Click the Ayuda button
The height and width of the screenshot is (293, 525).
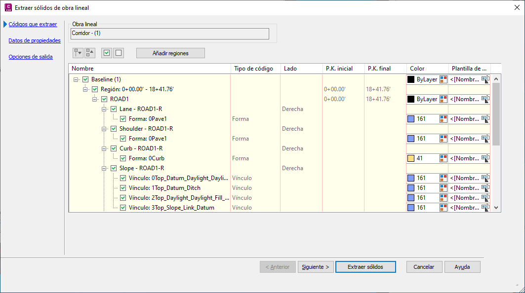pyautogui.click(x=462, y=267)
